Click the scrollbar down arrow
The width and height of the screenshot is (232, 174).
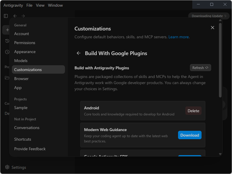coord(220,154)
